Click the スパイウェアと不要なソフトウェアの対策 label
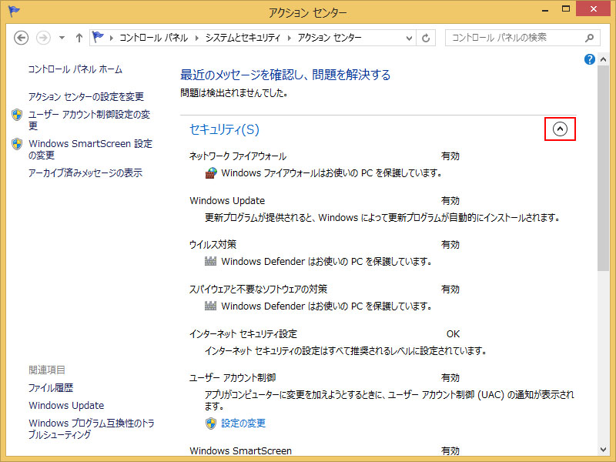Image resolution: width=616 pixels, height=462 pixels. pyautogui.click(x=259, y=290)
